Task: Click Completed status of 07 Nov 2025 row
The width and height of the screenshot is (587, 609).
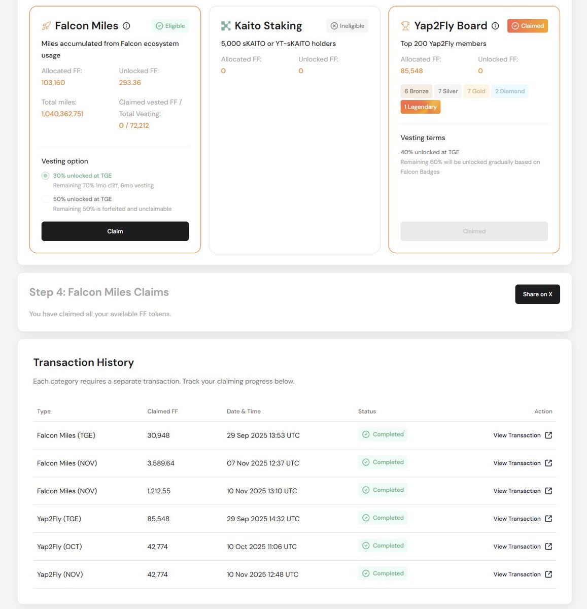Action: pos(383,462)
